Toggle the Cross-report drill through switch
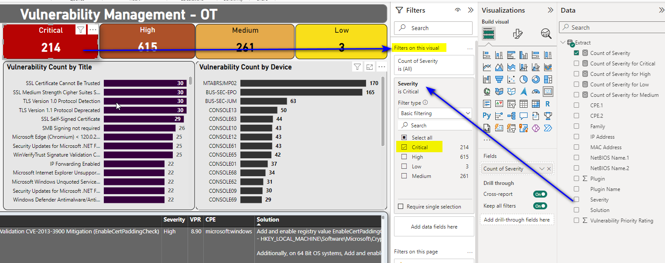This screenshot has width=665, height=263. tap(540, 194)
